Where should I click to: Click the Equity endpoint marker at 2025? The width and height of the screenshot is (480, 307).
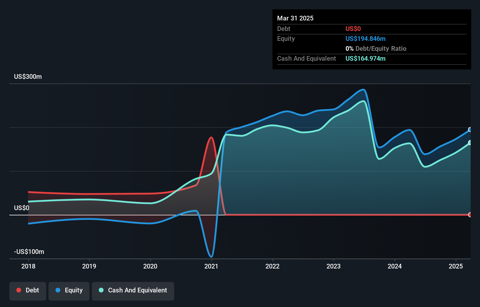[470, 130]
